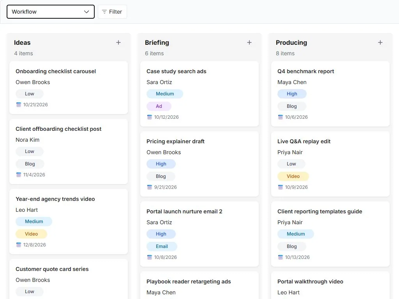Add a new item to Ideas column
This screenshot has height=299, width=399.
[118, 42]
